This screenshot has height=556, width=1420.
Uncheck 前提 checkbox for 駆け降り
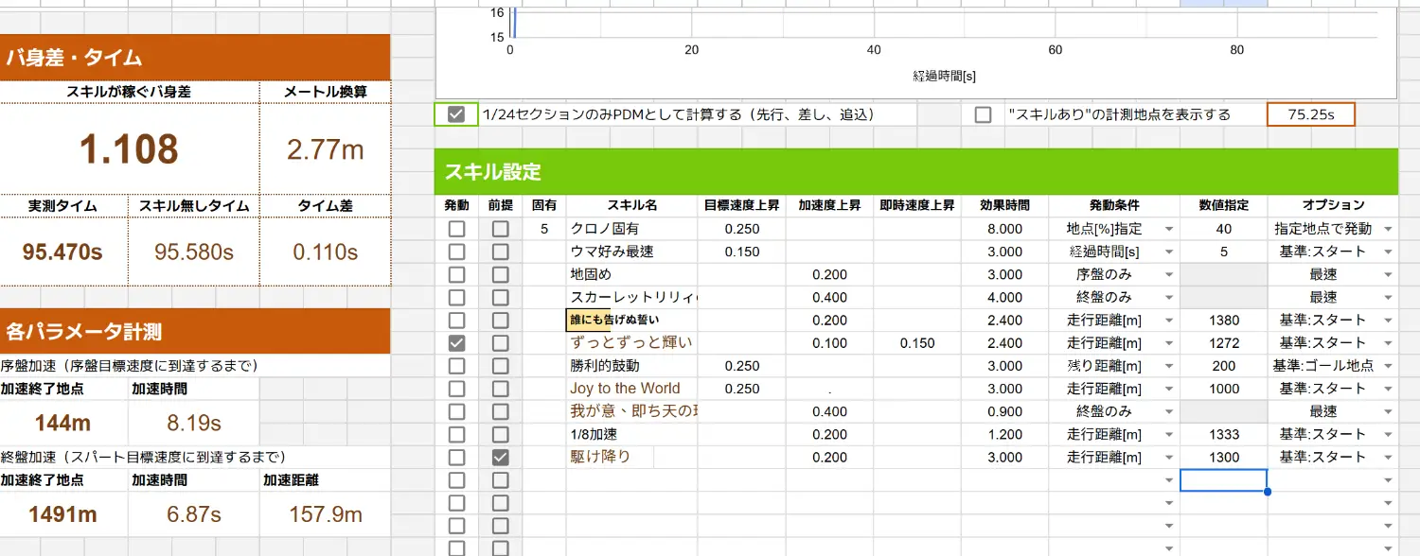pos(500,458)
